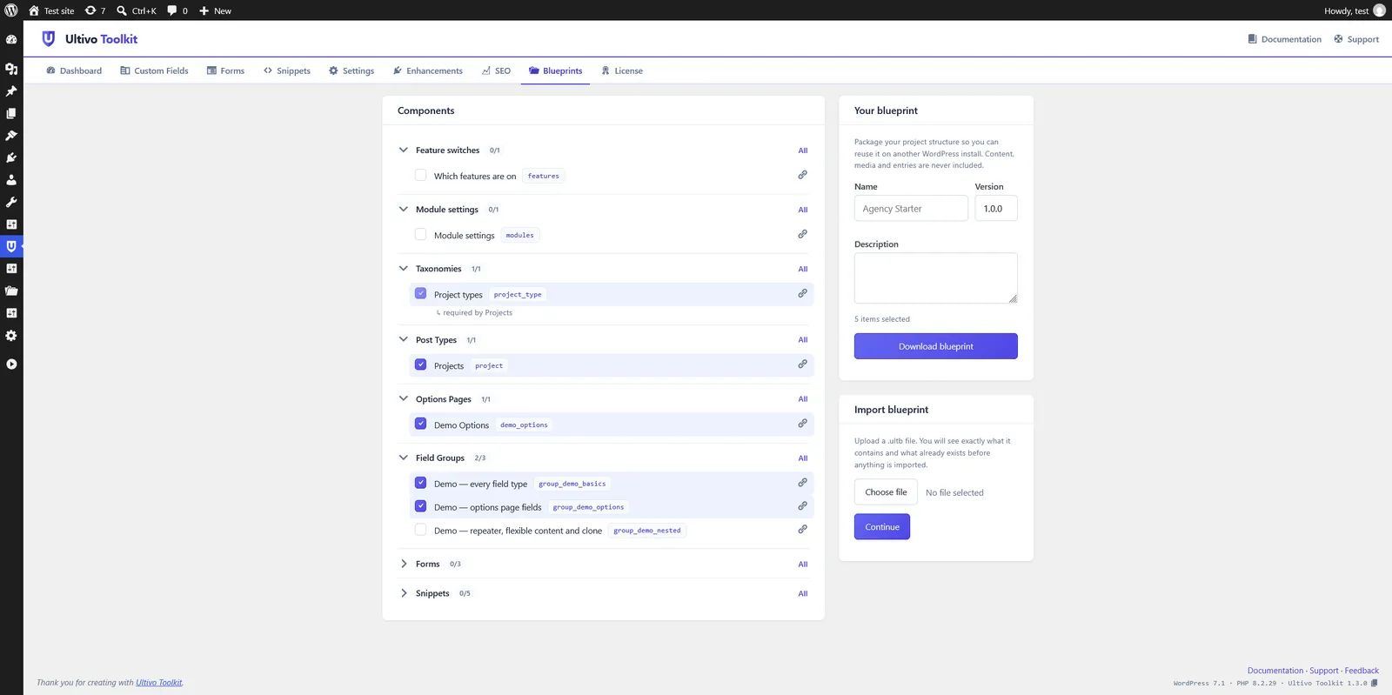Collapse the Field Groups section
Screen dimensions: 1392x695
[404, 458]
